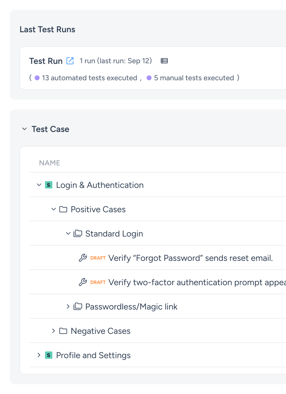Image resolution: width=286 pixels, height=394 pixels.
Task: Collapse the Standard Login folder
Action: tap(68, 233)
